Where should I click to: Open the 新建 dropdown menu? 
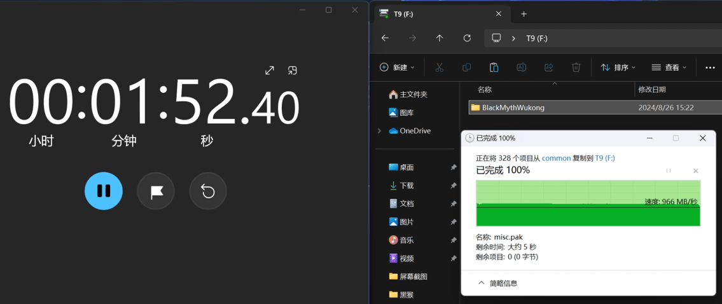click(397, 67)
